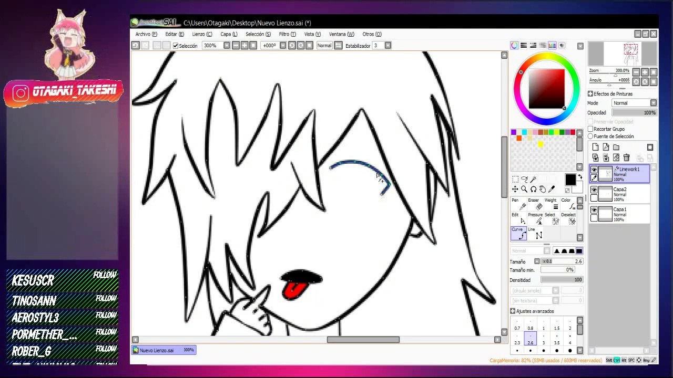Activate the Eyedropper tool
The height and width of the screenshot is (378, 673).
pos(552,189)
